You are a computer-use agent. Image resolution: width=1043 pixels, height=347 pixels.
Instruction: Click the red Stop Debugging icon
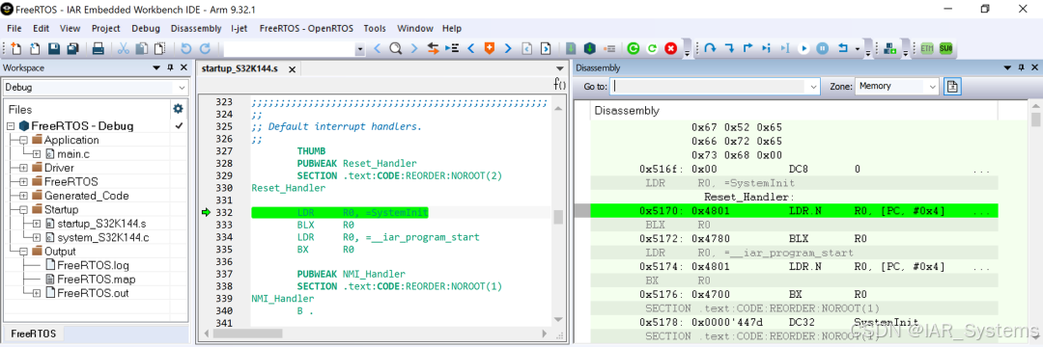click(x=670, y=48)
